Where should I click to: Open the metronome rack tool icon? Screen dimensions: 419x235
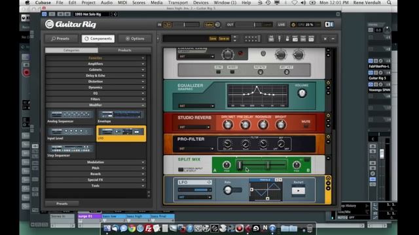point(287,39)
